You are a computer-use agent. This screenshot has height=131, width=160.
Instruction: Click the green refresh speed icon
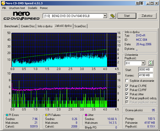(151, 63)
